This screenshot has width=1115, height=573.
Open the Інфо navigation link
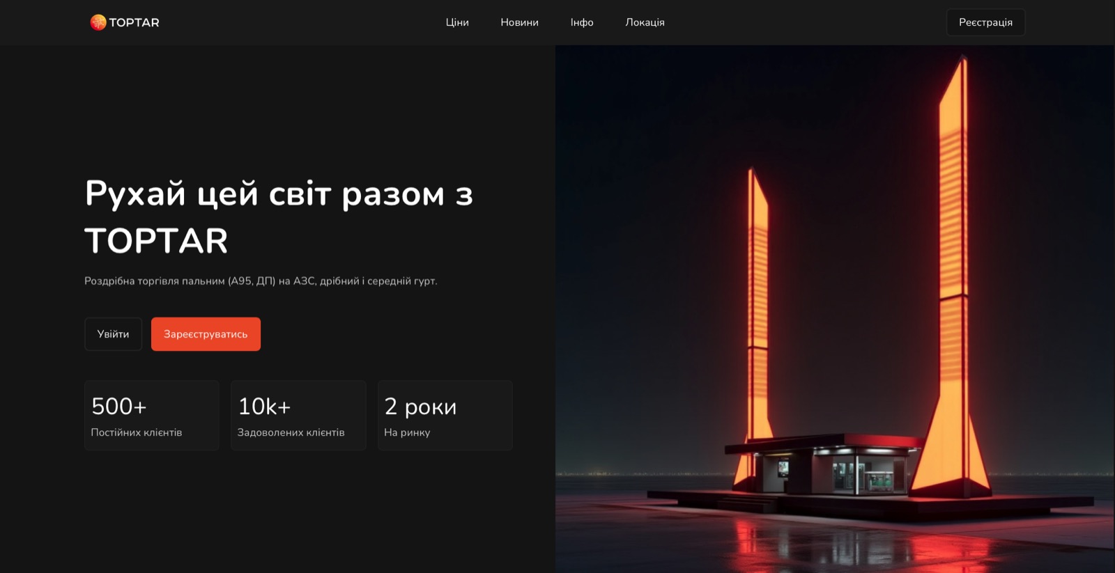[582, 22]
